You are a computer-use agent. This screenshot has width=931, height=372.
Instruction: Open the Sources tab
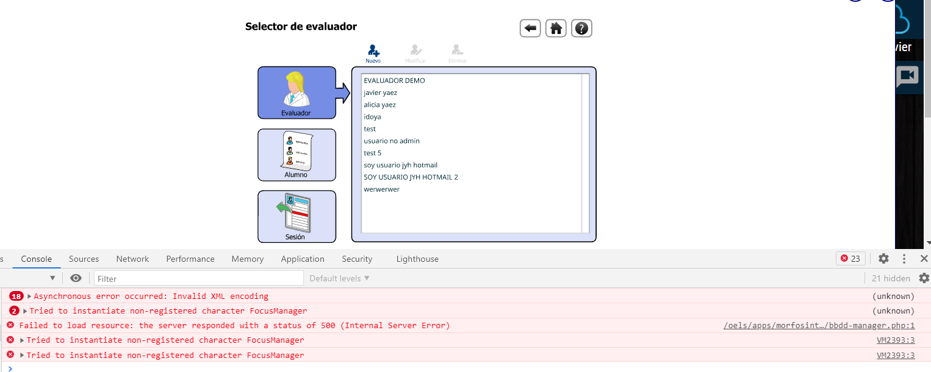[x=84, y=259]
